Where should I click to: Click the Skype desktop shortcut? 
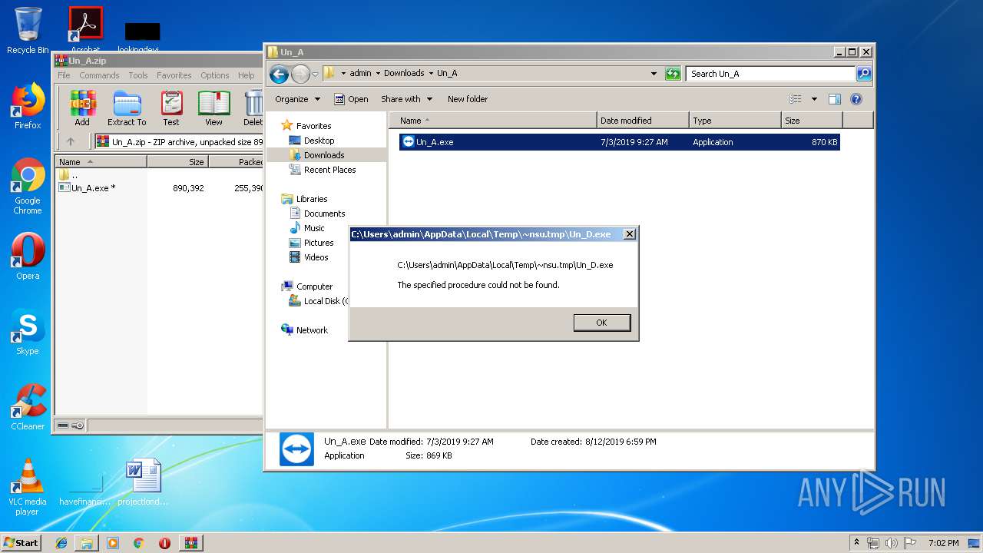(28, 333)
